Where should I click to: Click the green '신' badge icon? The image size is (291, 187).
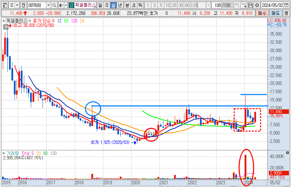[71, 5]
